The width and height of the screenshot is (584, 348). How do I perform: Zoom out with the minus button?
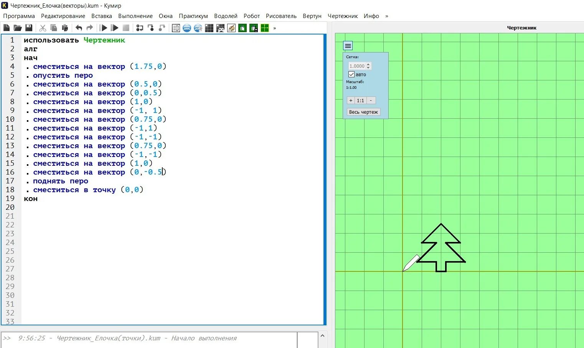[371, 100]
